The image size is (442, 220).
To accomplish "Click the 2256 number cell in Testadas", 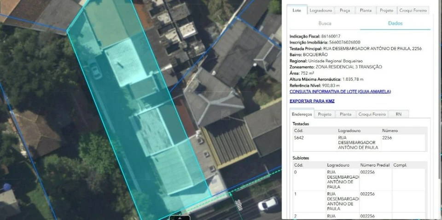I will click(404, 143).
